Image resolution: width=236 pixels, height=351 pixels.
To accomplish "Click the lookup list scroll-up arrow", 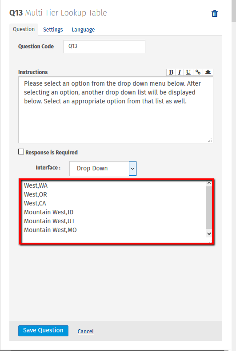I will coord(209,183).
